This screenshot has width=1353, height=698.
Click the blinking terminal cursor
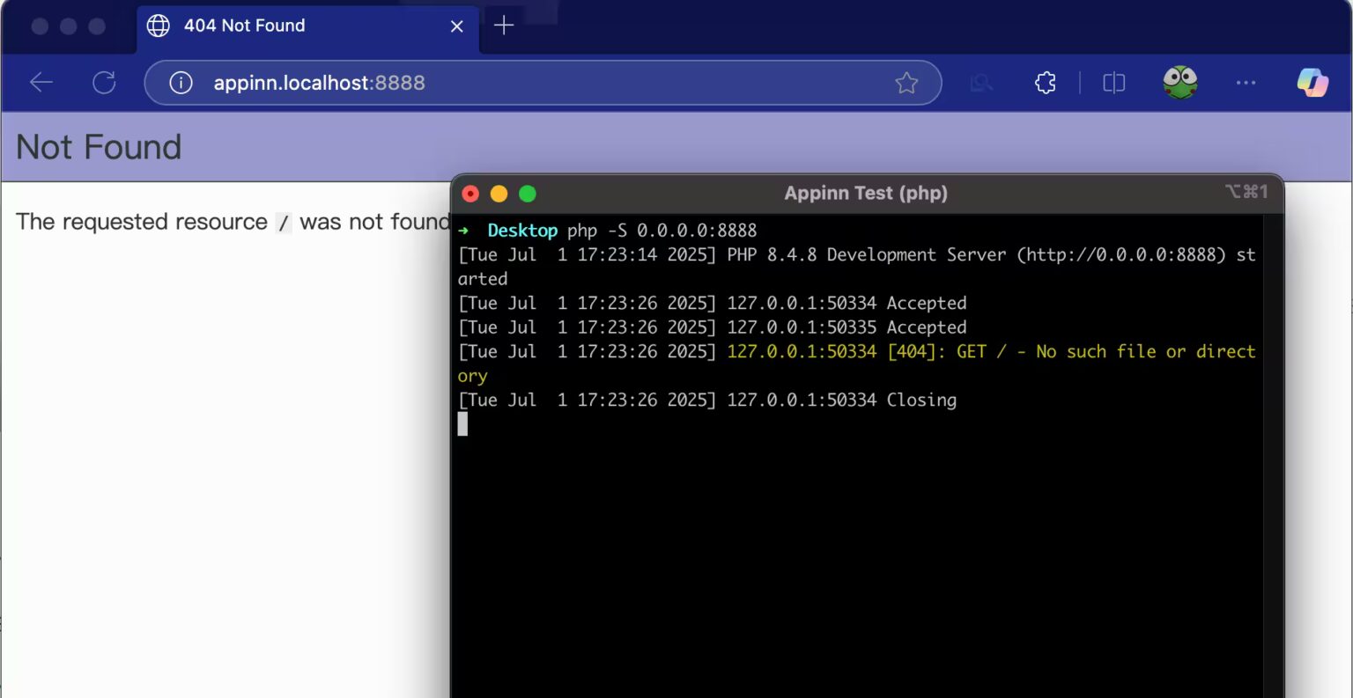[x=462, y=423]
